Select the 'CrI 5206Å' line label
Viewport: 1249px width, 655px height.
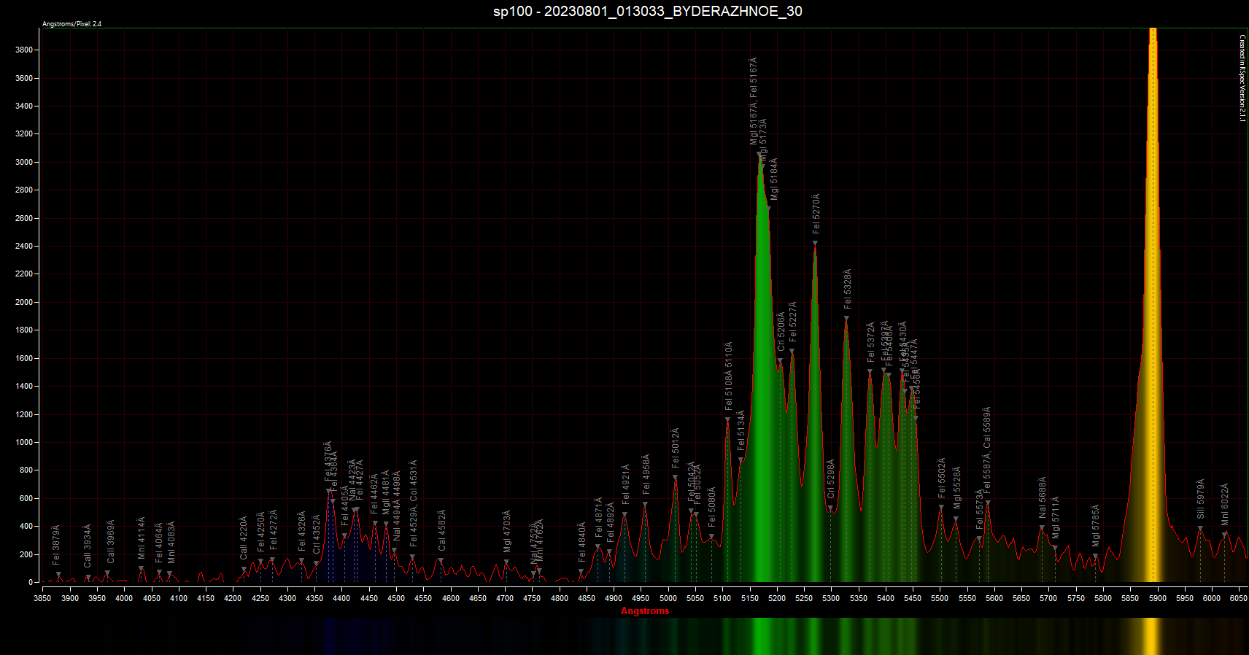tap(781, 332)
